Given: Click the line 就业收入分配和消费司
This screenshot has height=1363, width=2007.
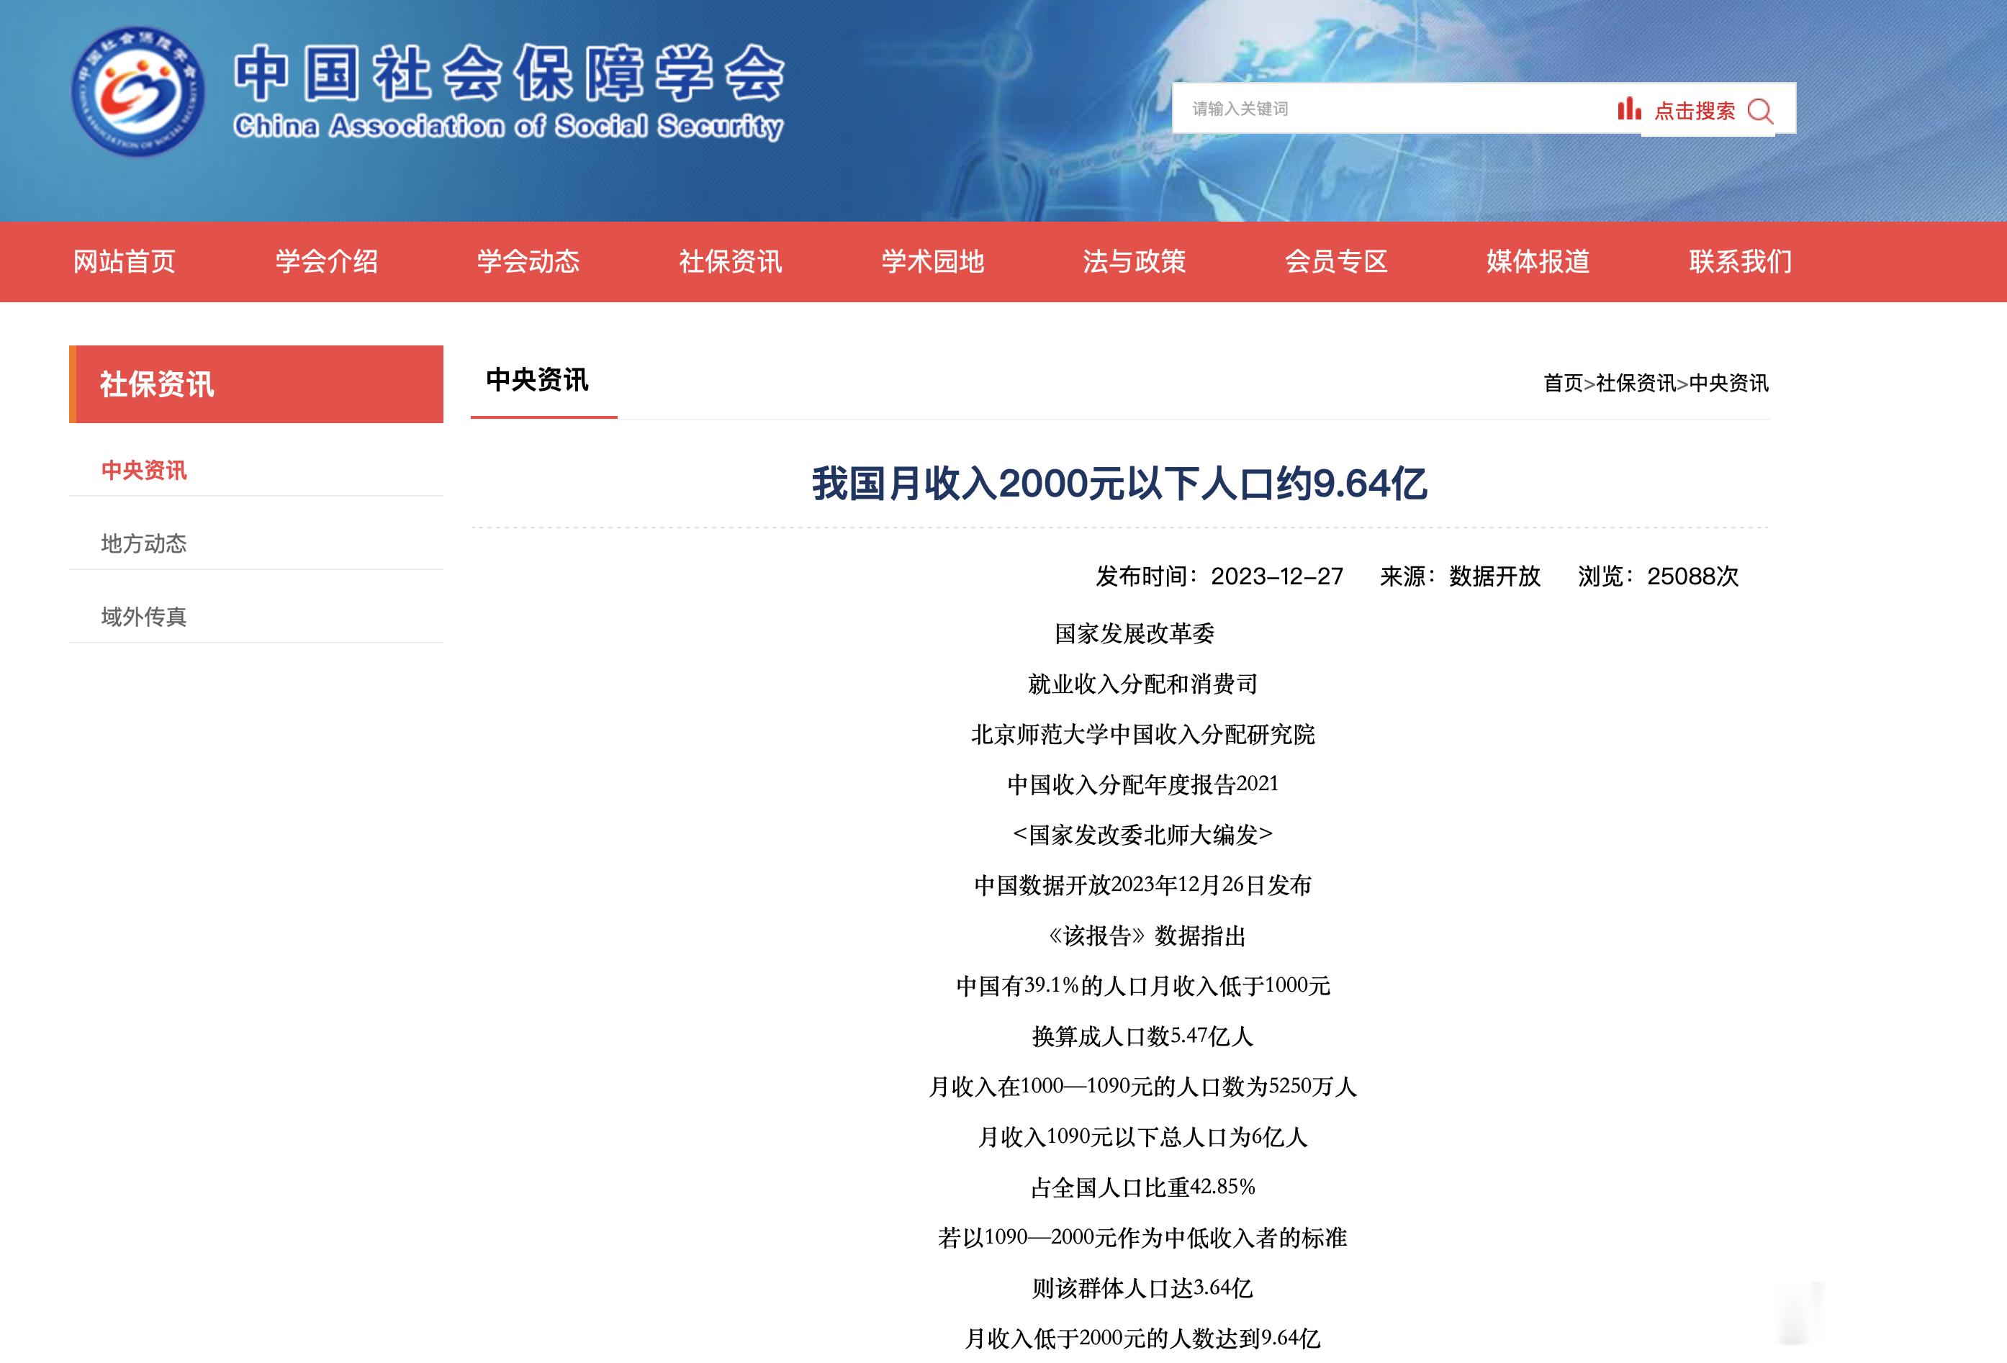Looking at the screenshot, I should click(x=1142, y=684).
